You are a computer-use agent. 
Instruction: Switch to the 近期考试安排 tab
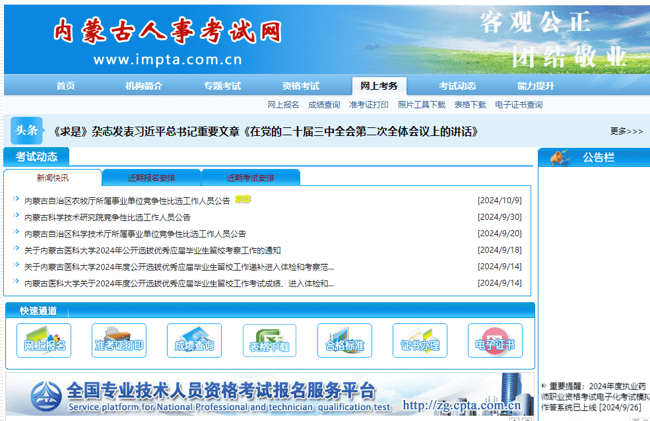pyautogui.click(x=251, y=178)
